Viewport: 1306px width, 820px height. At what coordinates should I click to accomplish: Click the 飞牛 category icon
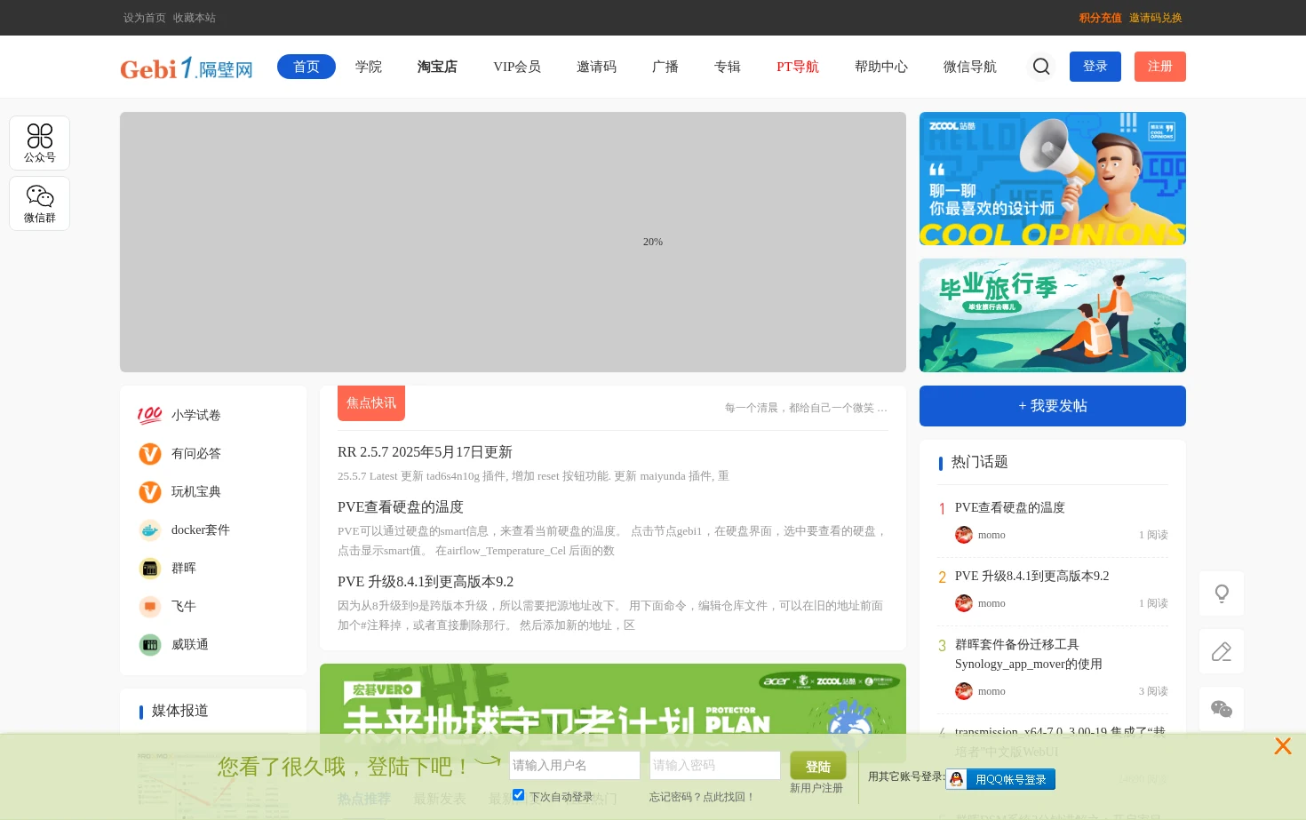pyautogui.click(x=150, y=606)
